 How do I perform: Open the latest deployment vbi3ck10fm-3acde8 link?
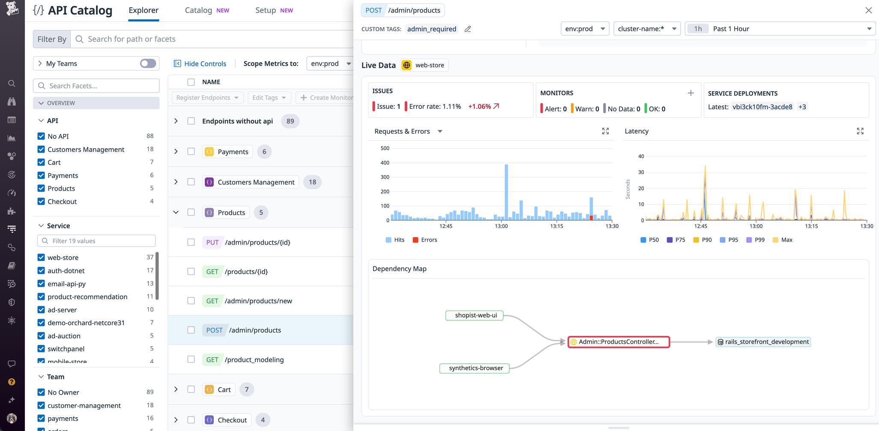[x=762, y=107]
